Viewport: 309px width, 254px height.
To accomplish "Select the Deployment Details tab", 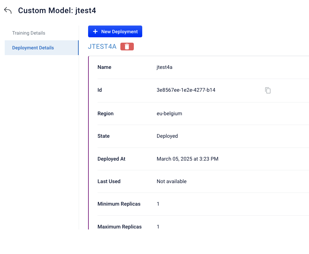I will (x=42, y=48).
